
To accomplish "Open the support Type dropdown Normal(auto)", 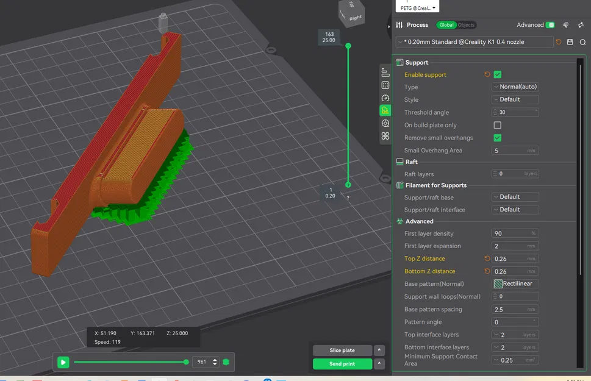I will tap(515, 87).
